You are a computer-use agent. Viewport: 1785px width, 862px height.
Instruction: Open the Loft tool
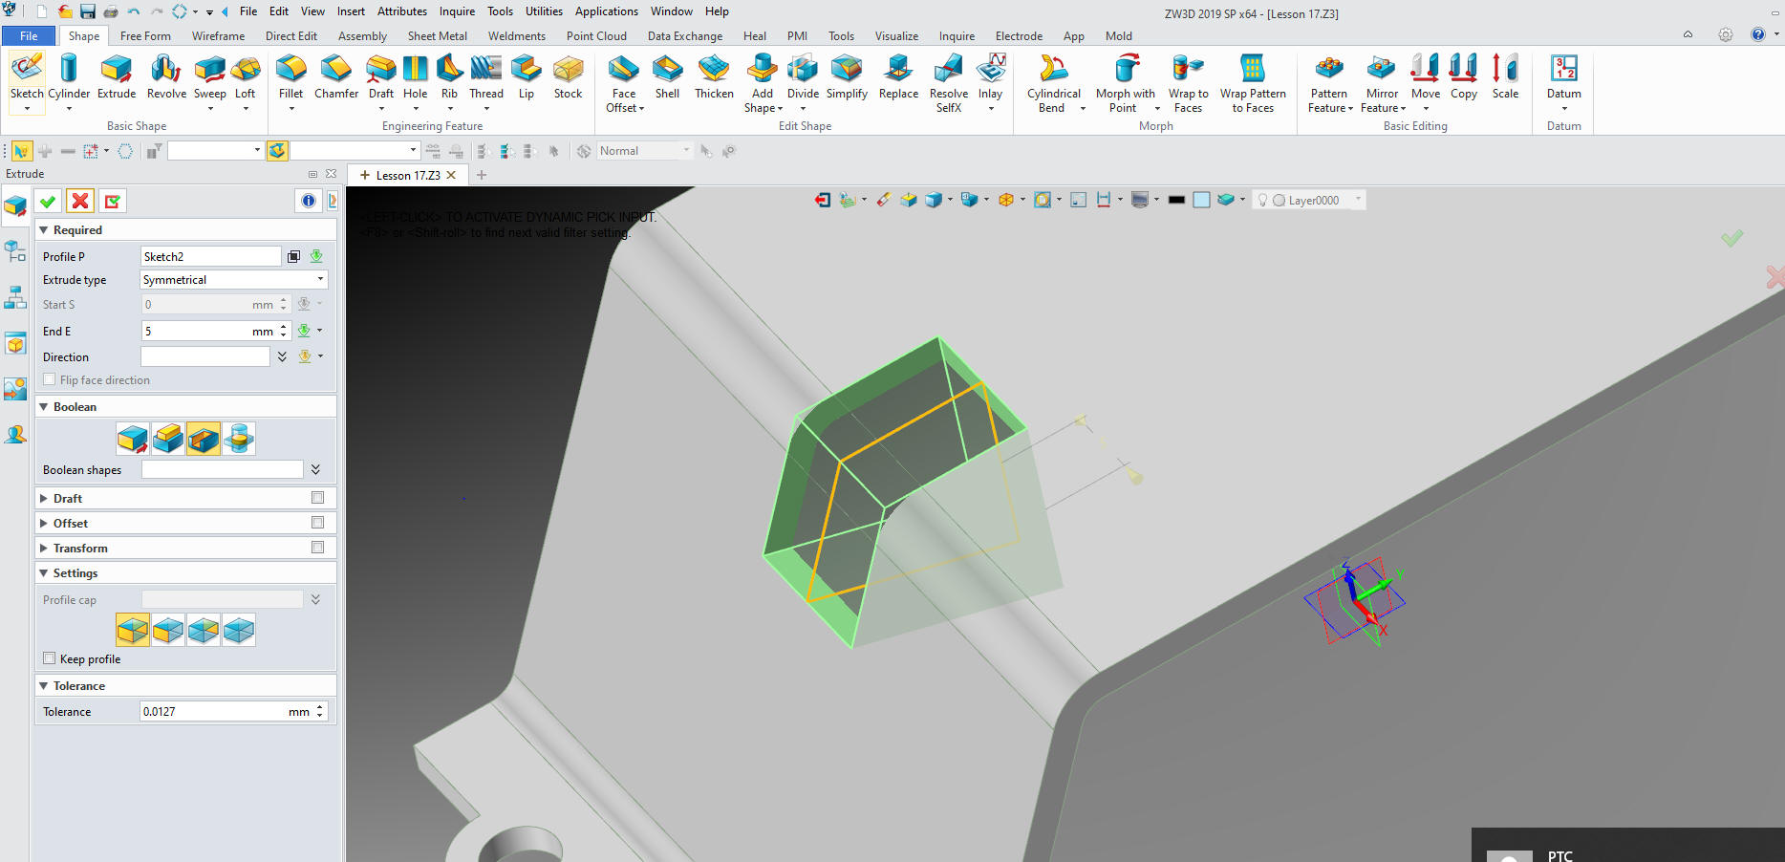[x=246, y=76]
